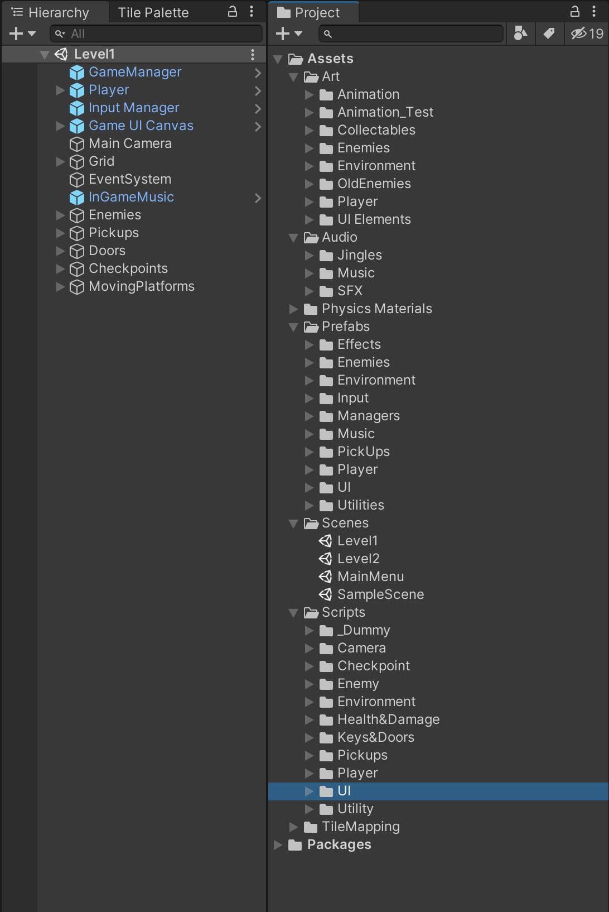Screen dimensions: 609x912
Task: Click the Level1 scene asset icon in Project
Action: [x=325, y=541]
